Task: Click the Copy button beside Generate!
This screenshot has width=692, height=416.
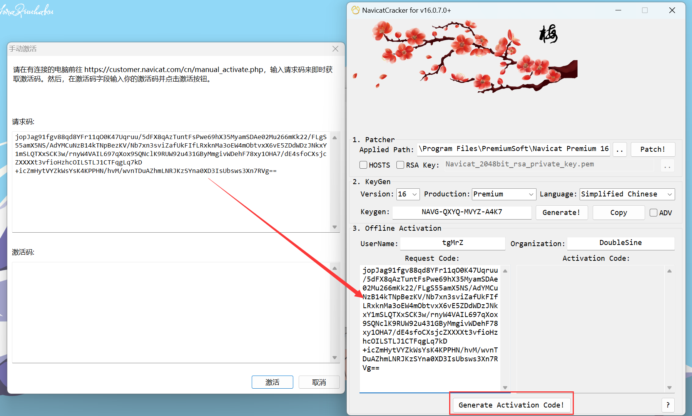Action: point(618,213)
